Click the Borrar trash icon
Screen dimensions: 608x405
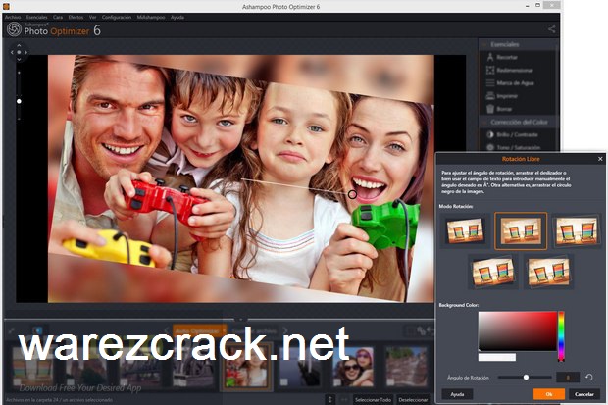click(x=490, y=109)
